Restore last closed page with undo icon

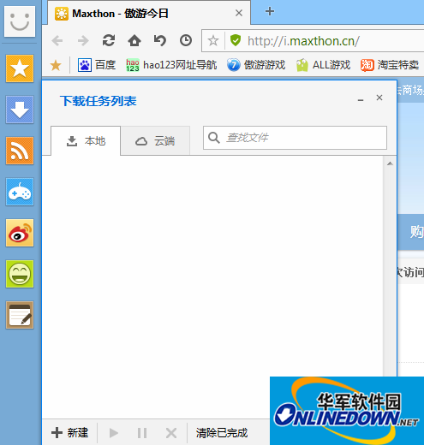click(160, 40)
